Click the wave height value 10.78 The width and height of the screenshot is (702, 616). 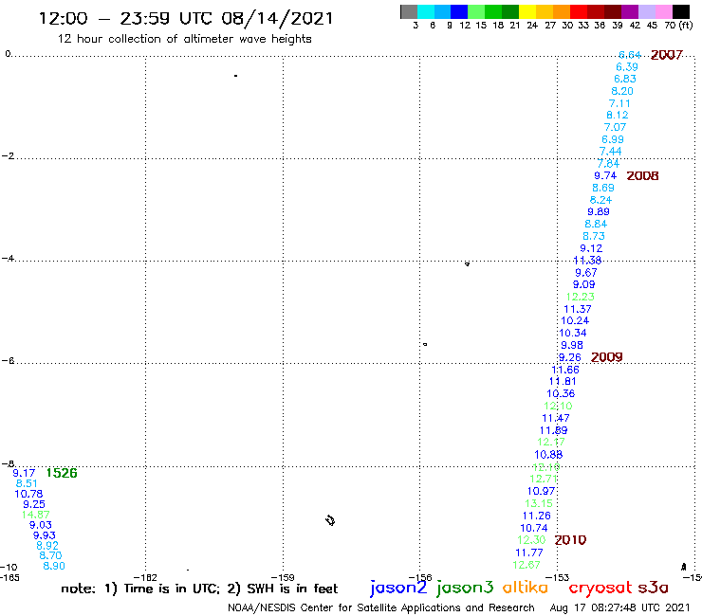(x=28, y=494)
